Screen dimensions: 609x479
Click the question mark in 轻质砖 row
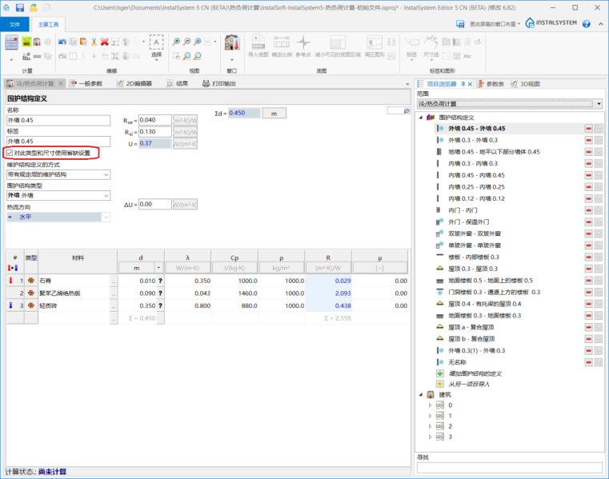(160, 306)
